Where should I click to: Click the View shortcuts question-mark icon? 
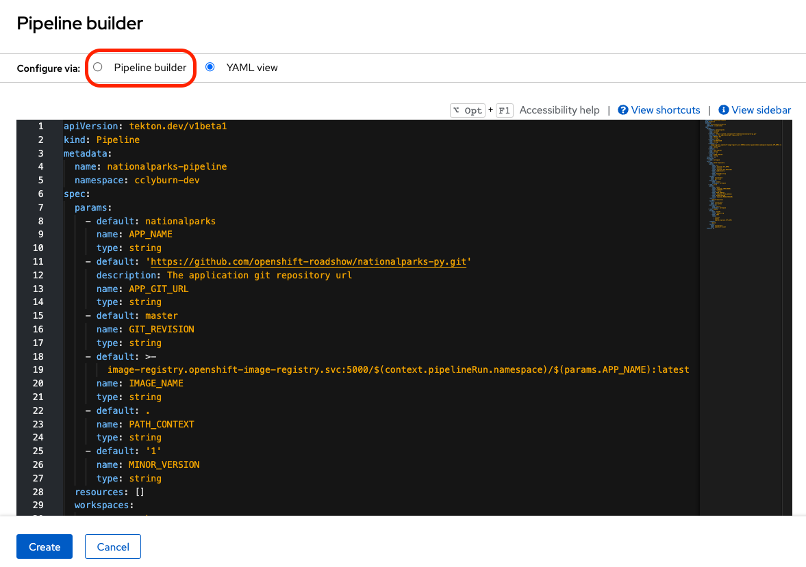pyautogui.click(x=623, y=110)
